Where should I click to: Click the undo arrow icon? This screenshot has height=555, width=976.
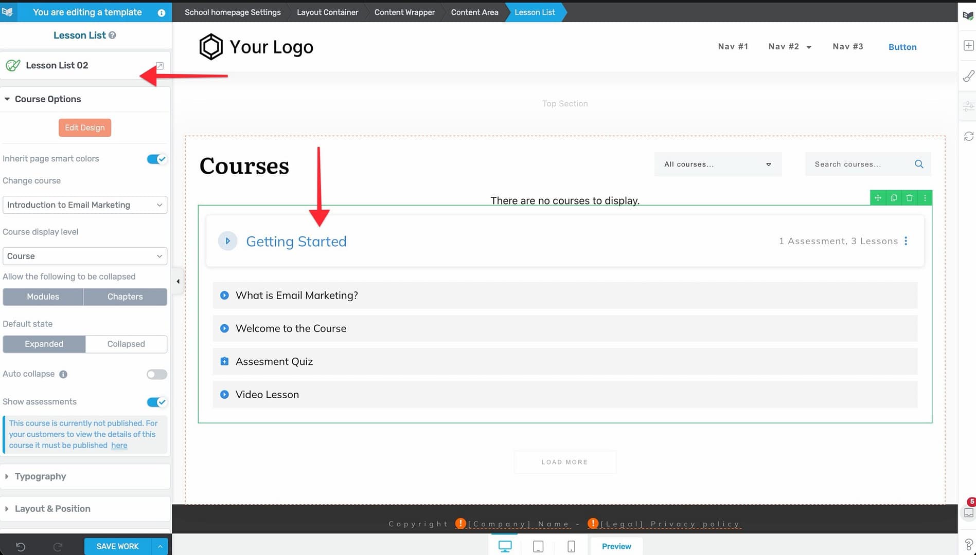21,546
